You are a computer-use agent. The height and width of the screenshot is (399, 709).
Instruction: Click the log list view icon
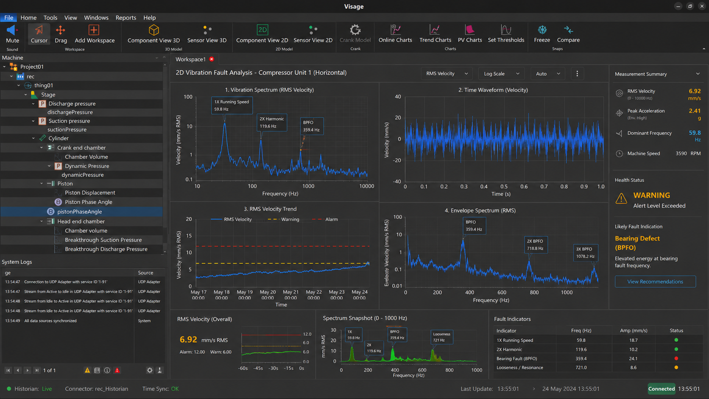point(97,370)
